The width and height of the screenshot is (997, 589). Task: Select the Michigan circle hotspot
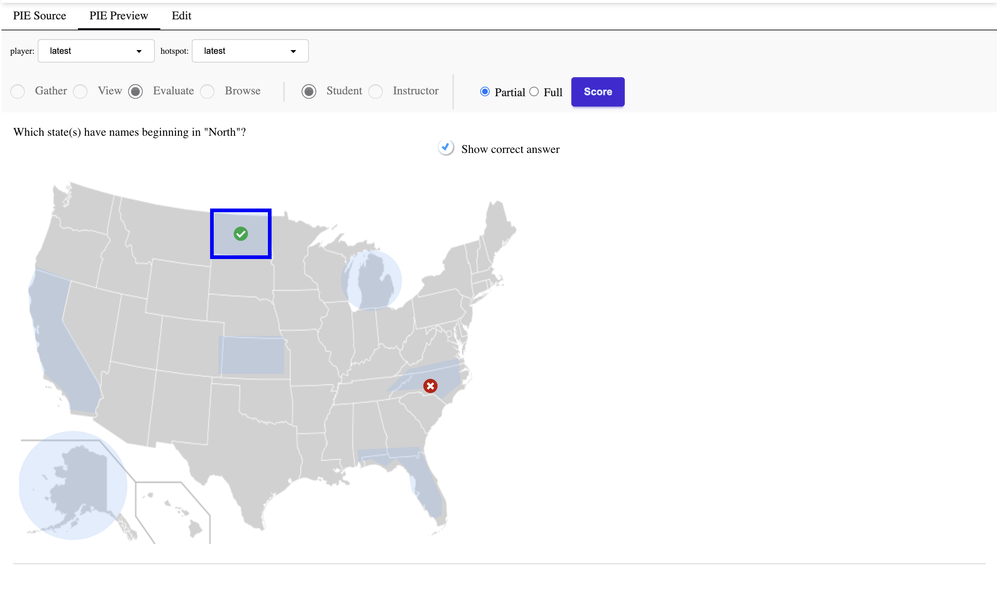pos(371,280)
